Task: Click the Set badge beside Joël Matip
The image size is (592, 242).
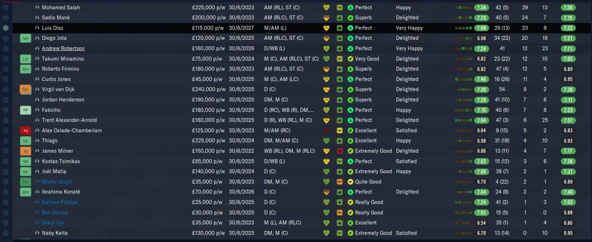Action: coord(25,172)
